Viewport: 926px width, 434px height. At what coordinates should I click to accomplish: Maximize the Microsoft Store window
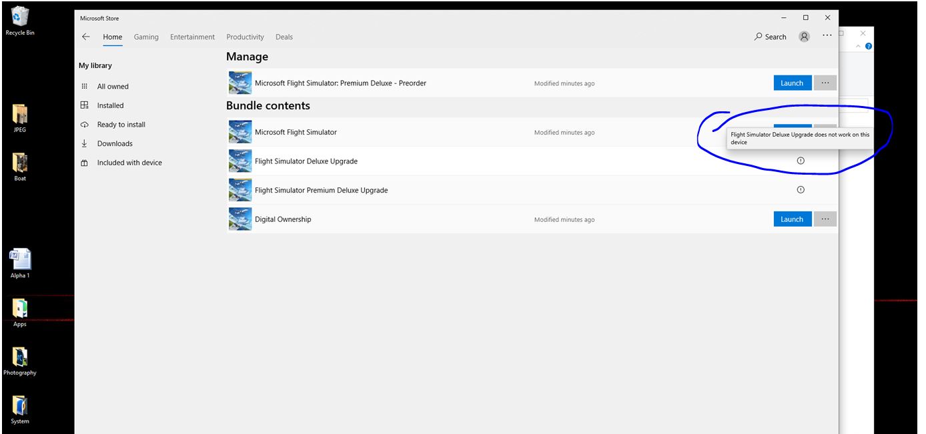click(x=805, y=18)
